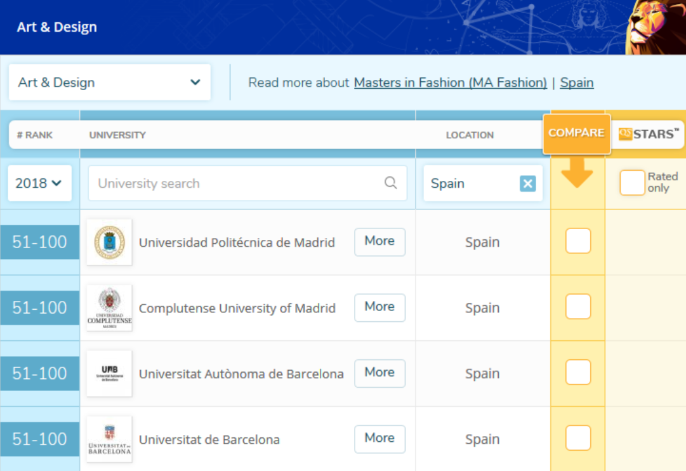Click 51-100 rank of Universidad Politécnica de Madrid

click(x=39, y=242)
